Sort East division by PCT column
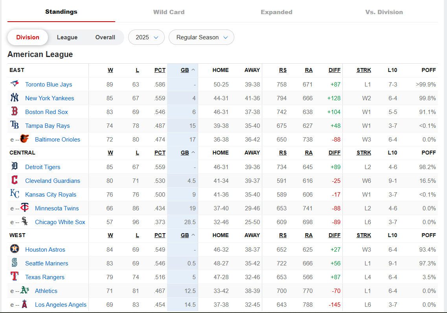 [160, 70]
